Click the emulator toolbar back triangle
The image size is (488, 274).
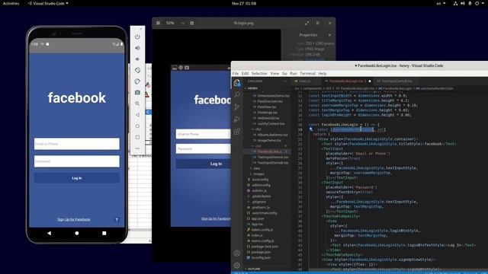[137, 115]
